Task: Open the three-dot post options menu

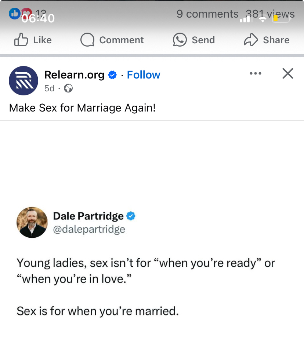Action: [255, 74]
